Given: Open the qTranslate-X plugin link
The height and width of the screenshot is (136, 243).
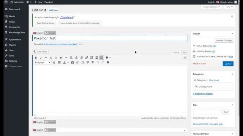Looking at the screenshot, I should (67, 17).
